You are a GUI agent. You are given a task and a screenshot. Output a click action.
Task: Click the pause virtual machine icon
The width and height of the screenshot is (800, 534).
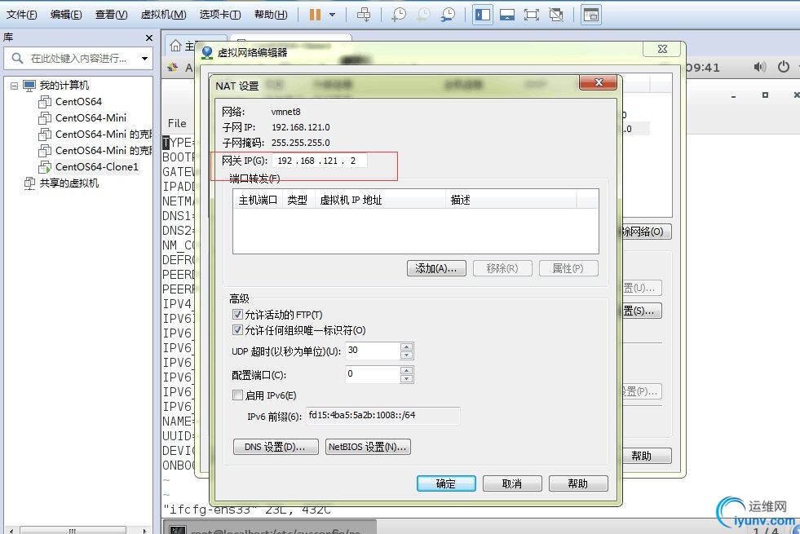tap(316, 15)
